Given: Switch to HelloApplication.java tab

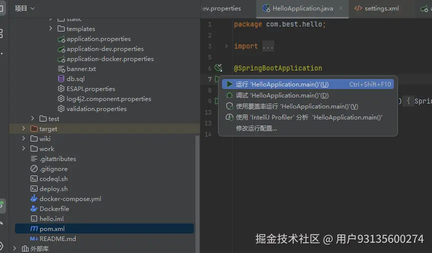Looking at the screenshot, I should coord(302,8).
